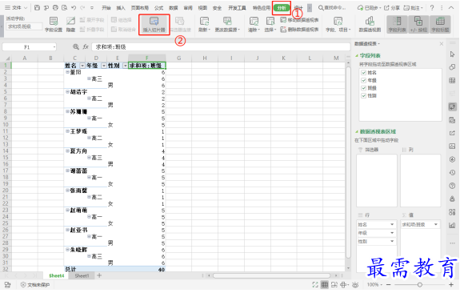Click 已同步 sync status button
This screenshot has height=293, width=464.
pyautogui.click(x=369, y=8)
